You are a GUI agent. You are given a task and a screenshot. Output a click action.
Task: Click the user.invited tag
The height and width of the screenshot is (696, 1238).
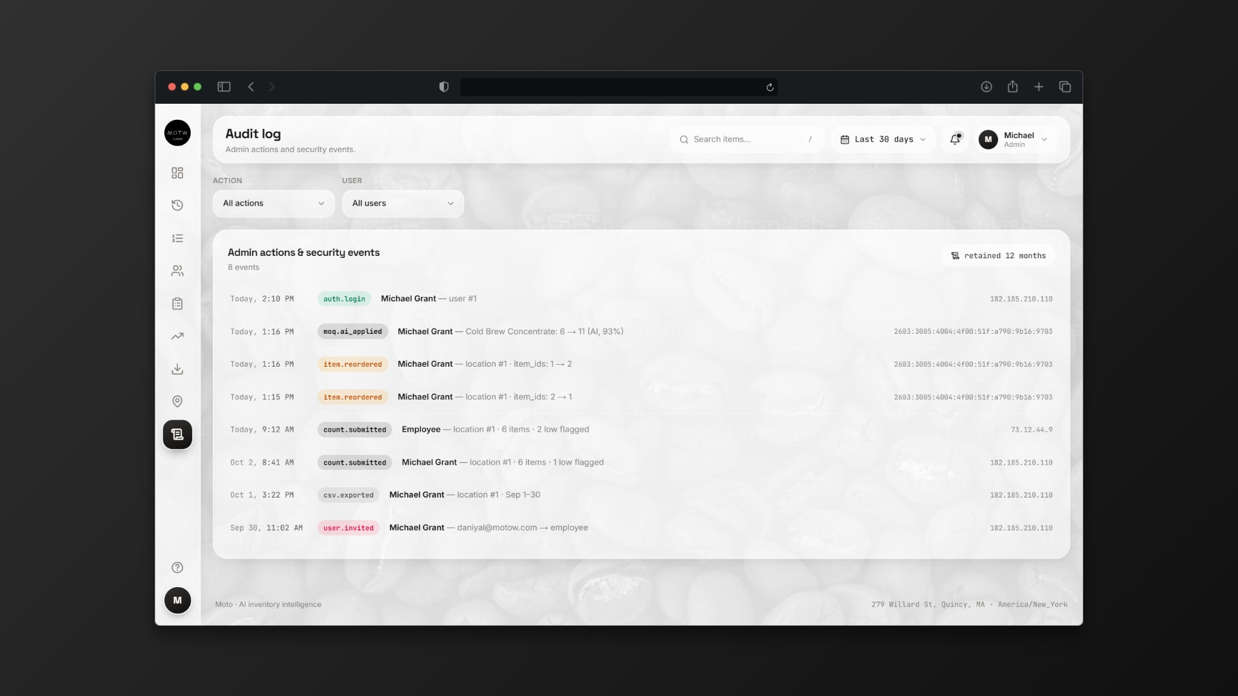tap(348, 528)
